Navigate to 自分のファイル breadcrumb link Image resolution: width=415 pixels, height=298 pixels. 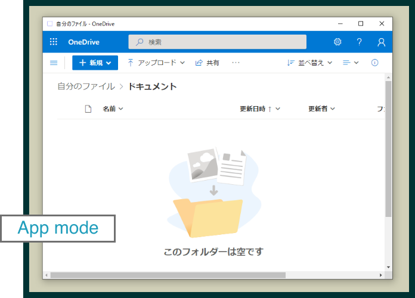tap(86, 86)
